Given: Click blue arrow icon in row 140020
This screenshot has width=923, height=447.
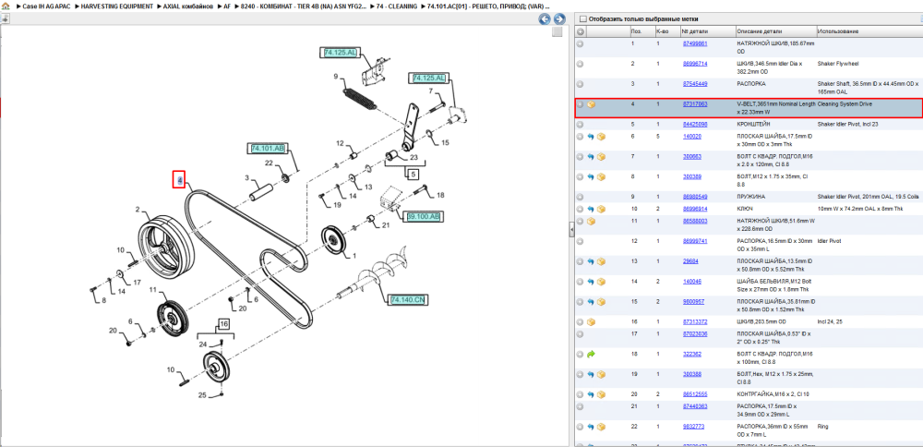Looking at the screenshot, I should (x=591, y=136).
